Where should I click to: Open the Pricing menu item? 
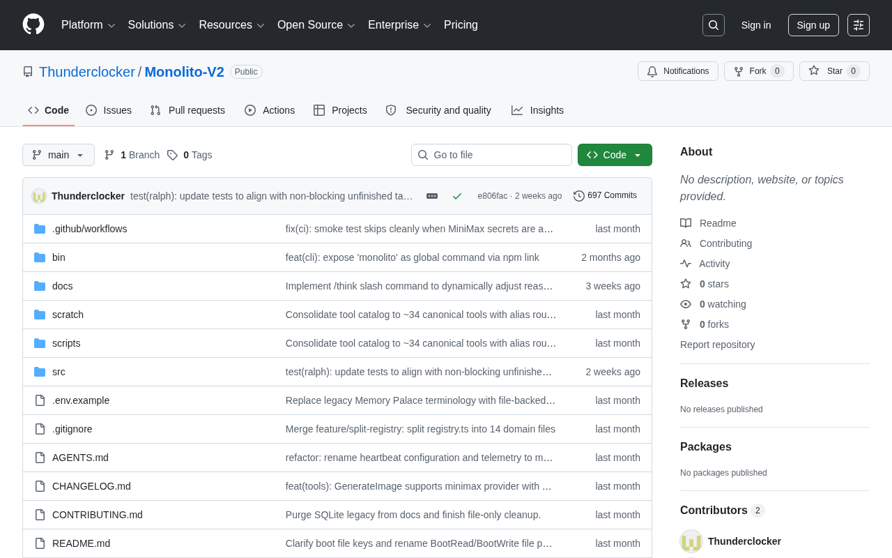(461, 25)
